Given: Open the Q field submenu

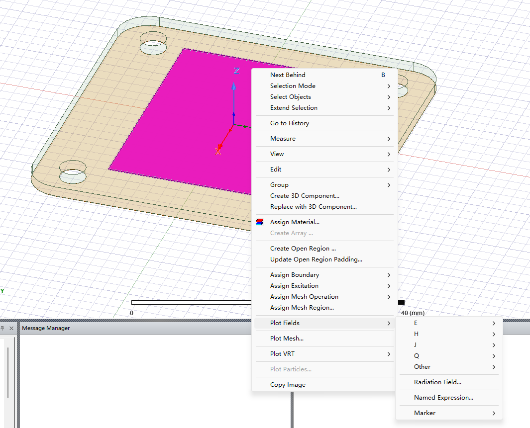Looking at the screenshot, I should (x=416, y=356).
